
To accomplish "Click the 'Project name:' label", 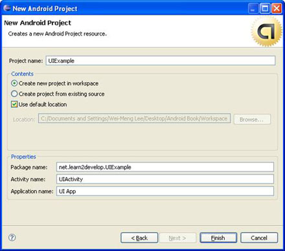I will [x=26, y=61].
